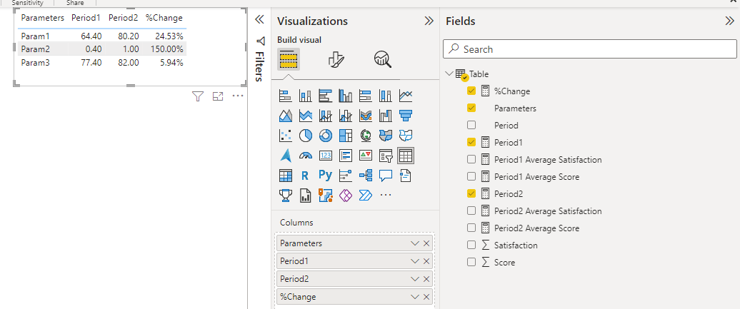Open dropdown for Period2 column field
This screenshot has height=309, width=740.
(x=415, y=279)
